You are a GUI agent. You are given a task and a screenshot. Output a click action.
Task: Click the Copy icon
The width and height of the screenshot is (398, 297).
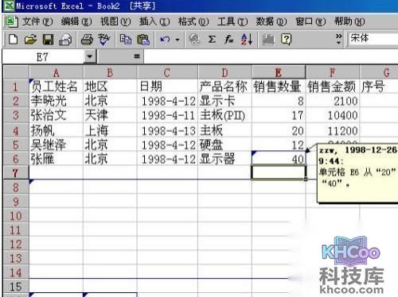click(x=126, y=40)
